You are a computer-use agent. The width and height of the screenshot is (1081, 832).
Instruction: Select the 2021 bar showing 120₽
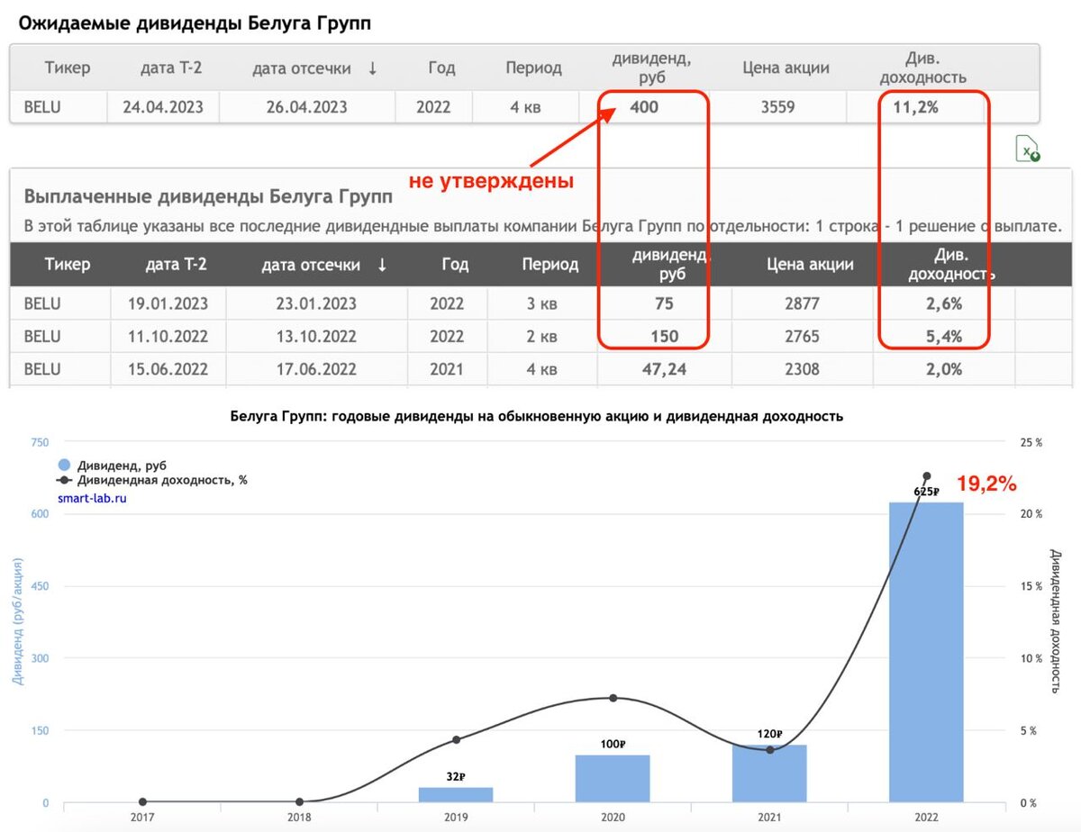pos(769,773)
